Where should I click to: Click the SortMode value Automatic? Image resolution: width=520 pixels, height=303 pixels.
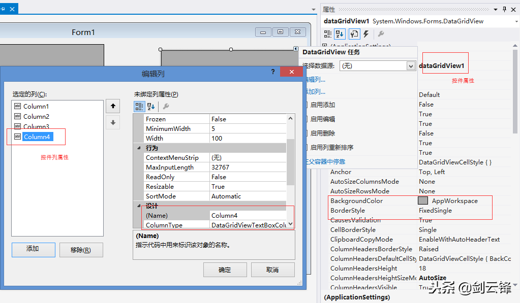[x=248, y=196]
